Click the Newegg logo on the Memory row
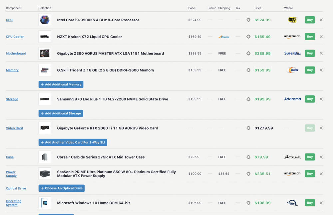The height and width of the screenshot is (215, 333). point(292,70)
